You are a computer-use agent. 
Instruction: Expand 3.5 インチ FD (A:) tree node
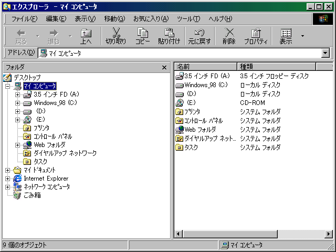pyautogui.click(x=17, y=94)
